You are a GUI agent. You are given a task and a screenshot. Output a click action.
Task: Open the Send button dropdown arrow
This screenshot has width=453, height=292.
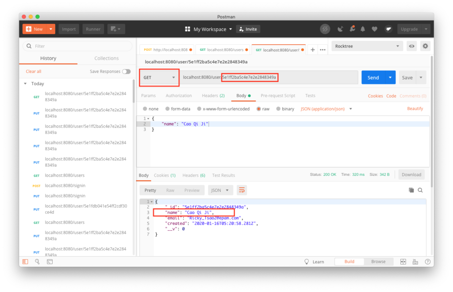click(390, 77)
